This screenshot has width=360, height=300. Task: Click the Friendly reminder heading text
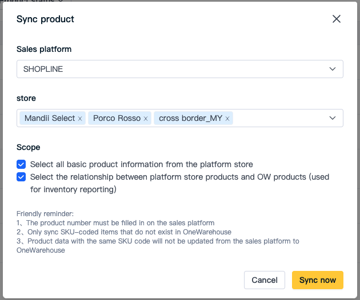[45, 214]
